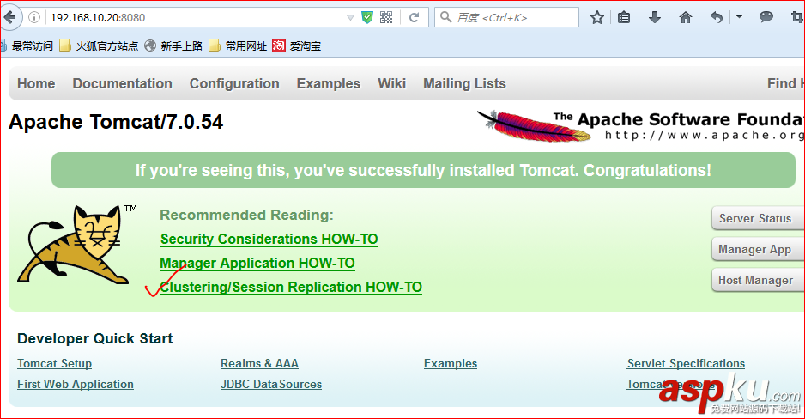Screen dimensions: 805x419
Task: Go to the browser home page icon
Action: (x=686, y=17)
